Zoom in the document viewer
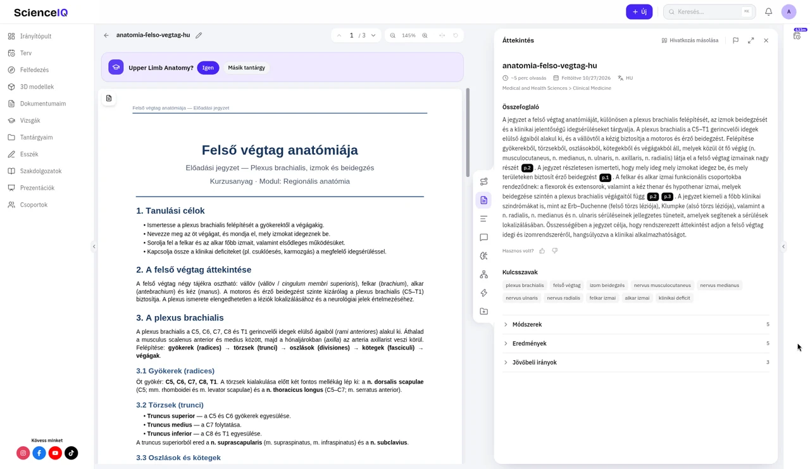The image size is (810, 469). pyautogui.click(x=425, y=35)
